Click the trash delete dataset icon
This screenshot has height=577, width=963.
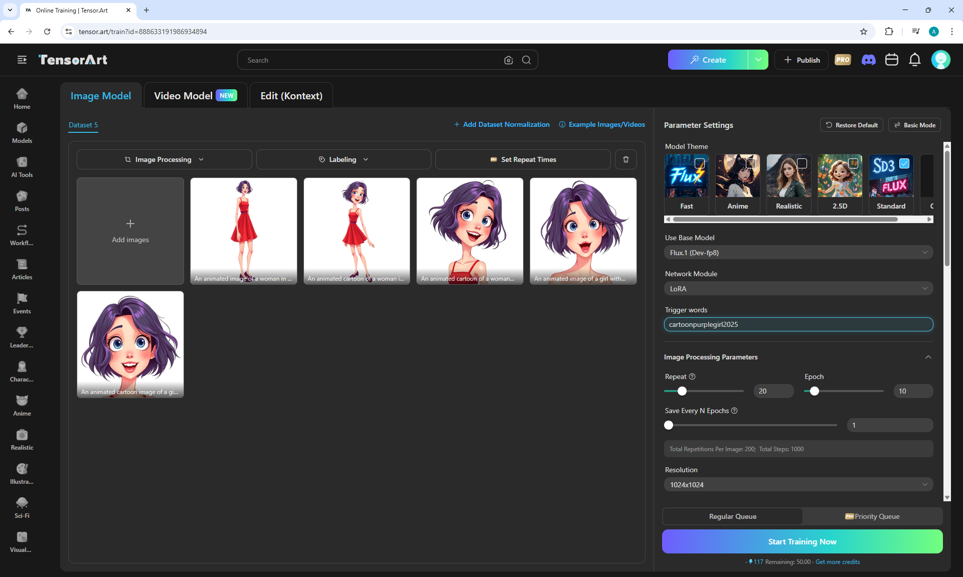click(625, 159)
